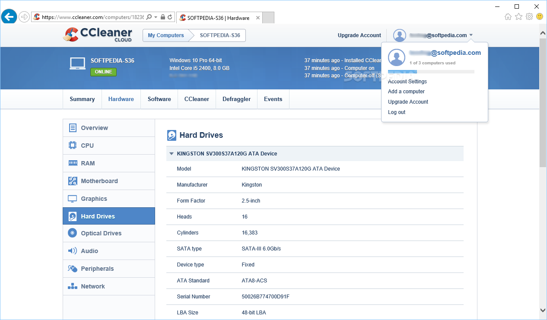Click the large avatar in account popup
Image resolution: width=547 pixels, height=320 pixels.
[397, 57]
